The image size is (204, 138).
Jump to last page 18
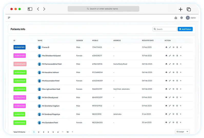(67, 132)
